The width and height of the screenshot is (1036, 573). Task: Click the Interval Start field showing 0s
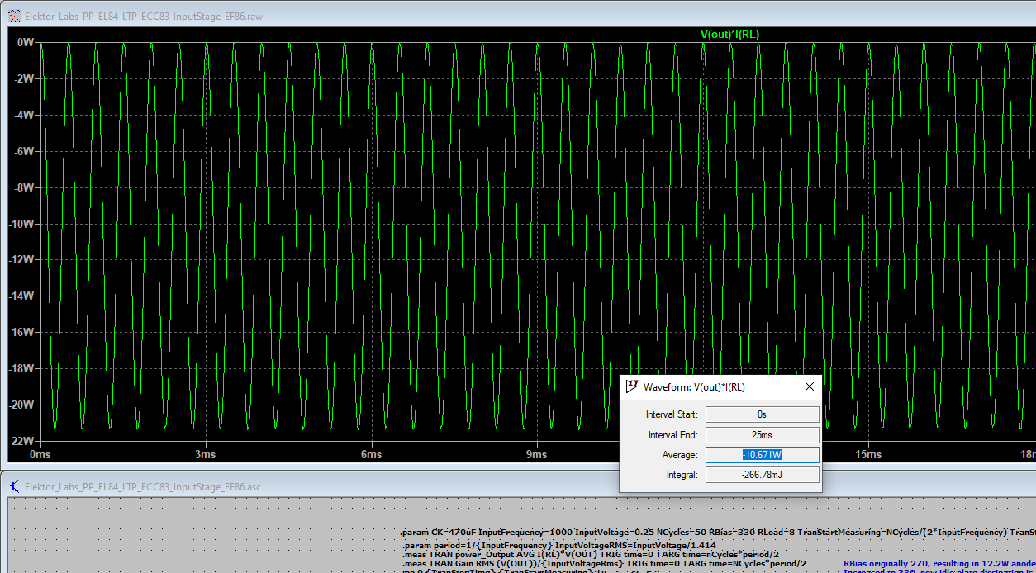click(762, 414)
